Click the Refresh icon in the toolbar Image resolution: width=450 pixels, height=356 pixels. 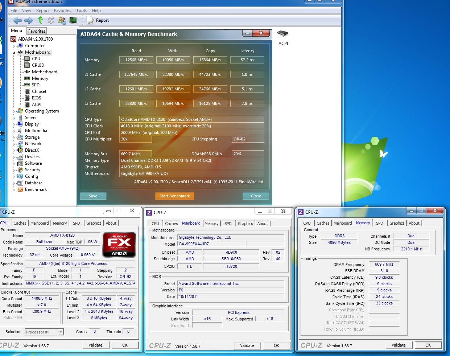click(51, 20)
